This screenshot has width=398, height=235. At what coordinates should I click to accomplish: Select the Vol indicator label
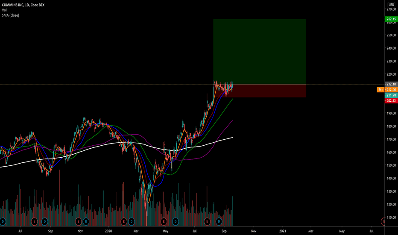(4, 10)
